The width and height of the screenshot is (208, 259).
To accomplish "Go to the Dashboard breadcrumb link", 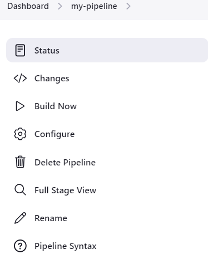I will pyautogui.click(x=28, y=6).
